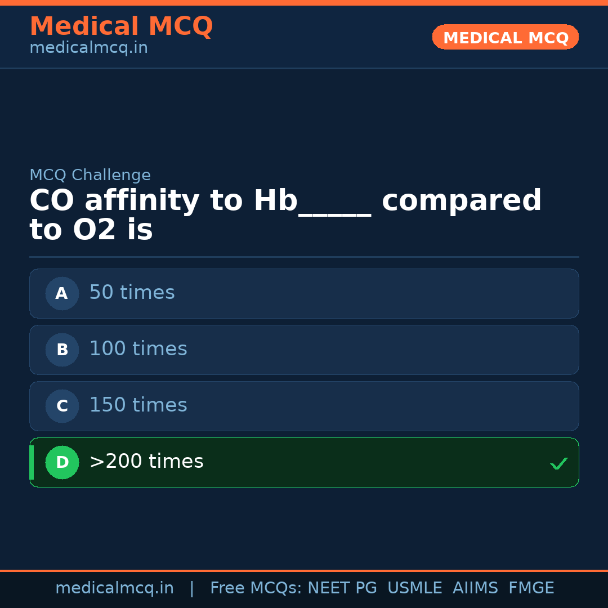Click the orange MEDICAL MCQ badge

click(505, 37)
